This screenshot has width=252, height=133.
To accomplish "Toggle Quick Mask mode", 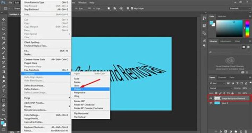I will tap(3, 130).
